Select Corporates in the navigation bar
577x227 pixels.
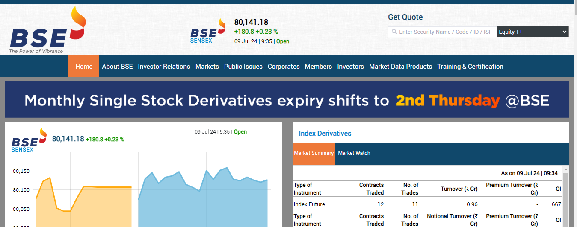click(x=284, y=67)
